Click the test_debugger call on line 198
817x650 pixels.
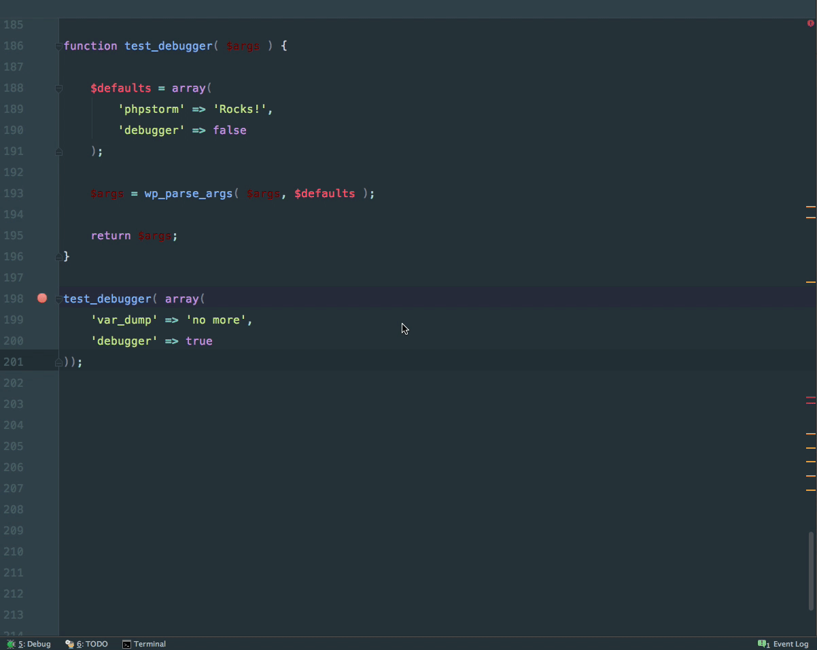pyautogui.click(x=107, y=298)
